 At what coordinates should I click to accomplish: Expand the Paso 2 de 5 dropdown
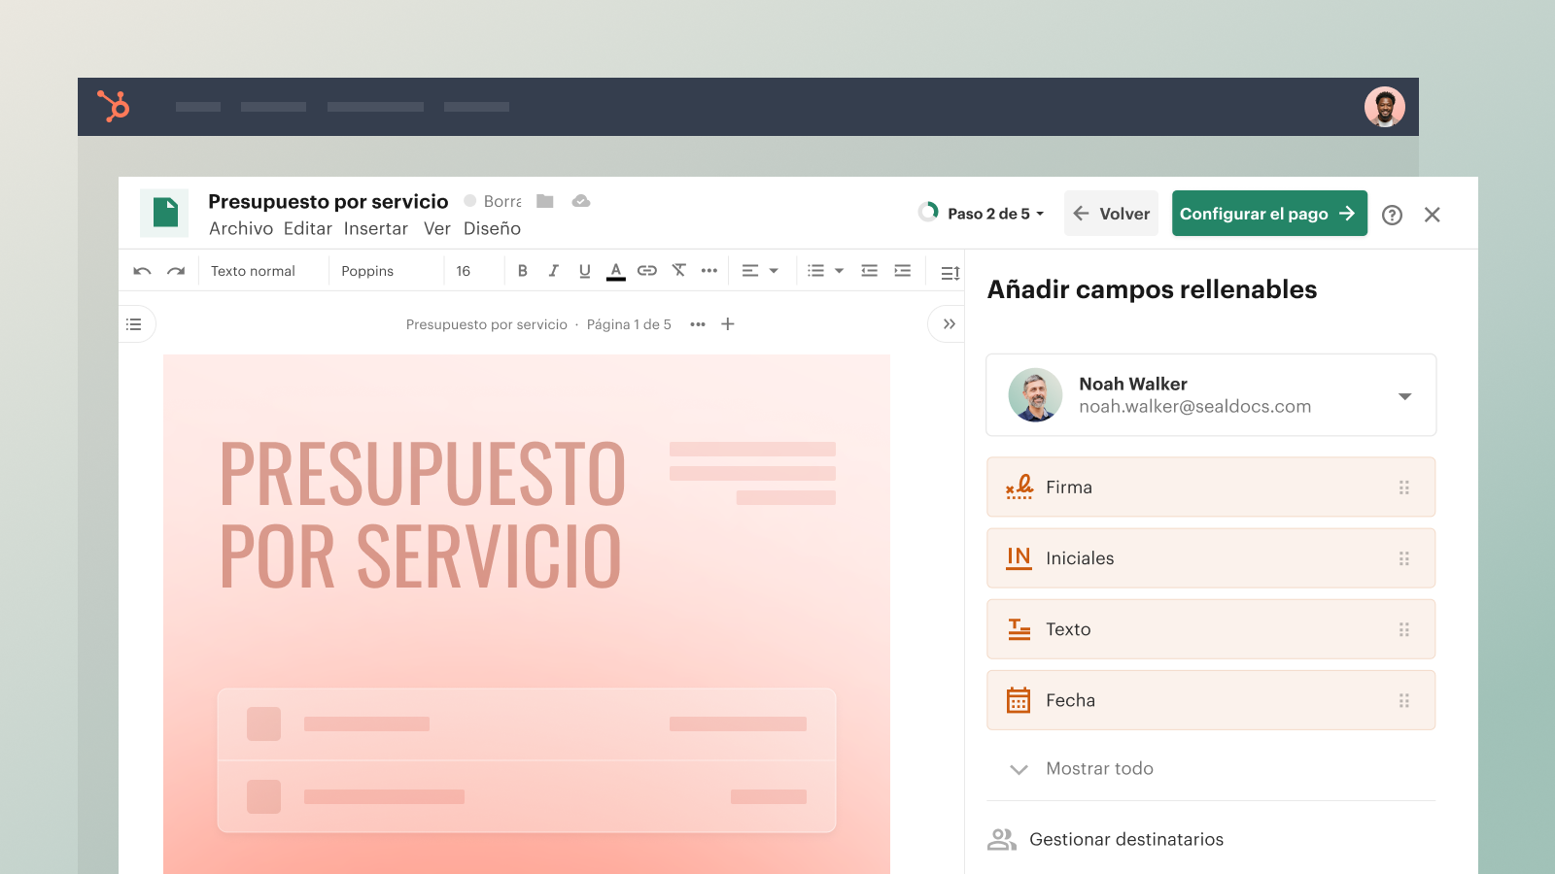(x=984, y=214)
